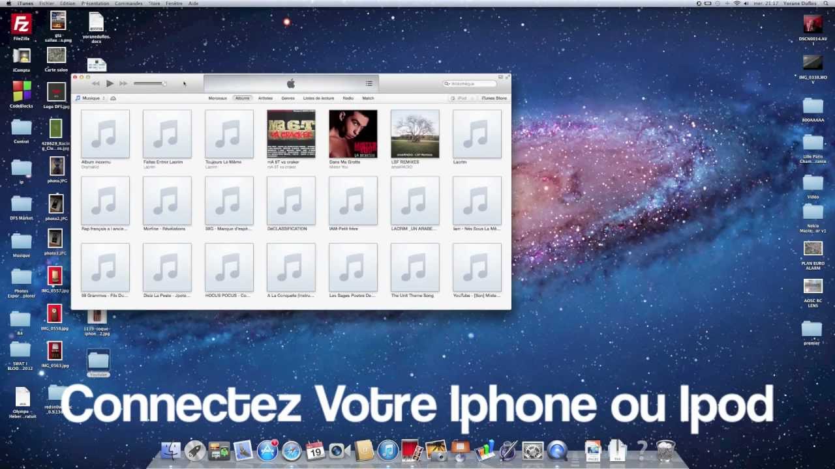
Task: Open the Dans Ma Grotte album
Action: (x=353, y=134)
